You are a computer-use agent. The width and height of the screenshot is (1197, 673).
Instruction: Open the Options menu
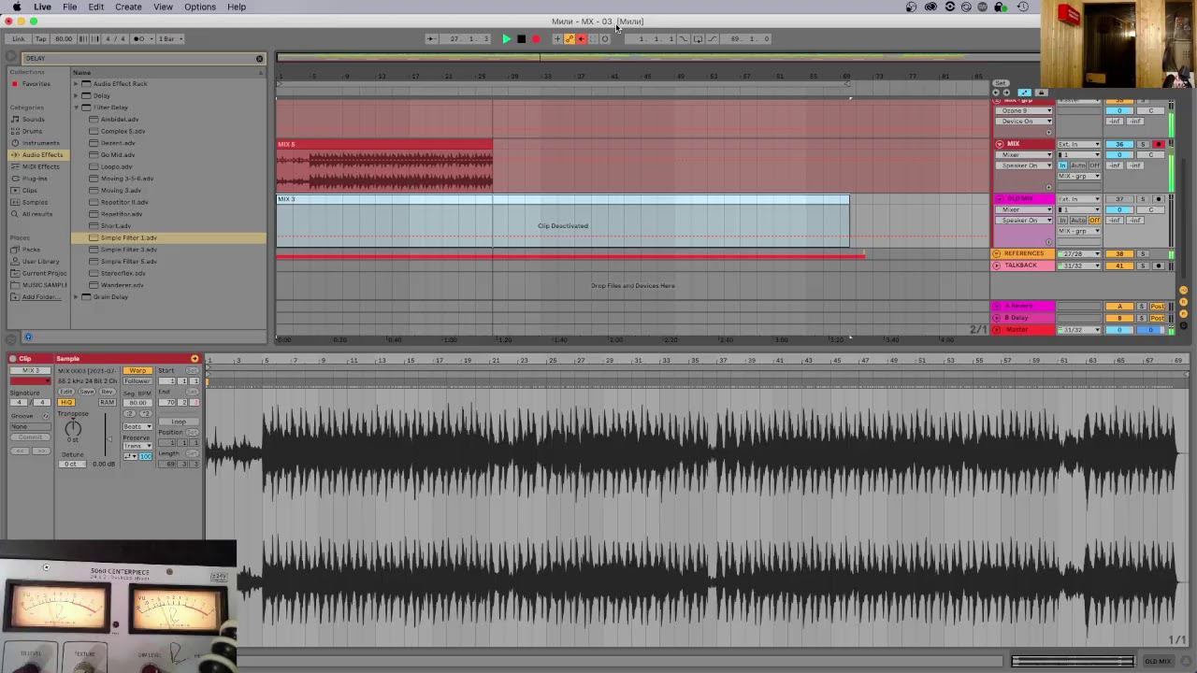point(200,7)
